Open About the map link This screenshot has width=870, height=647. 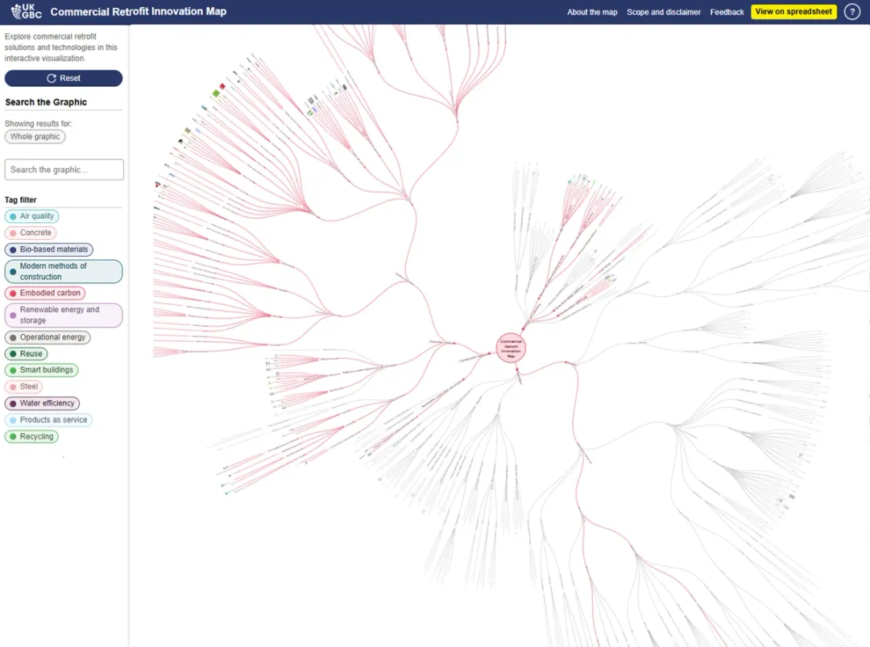[x=592, y=12]
